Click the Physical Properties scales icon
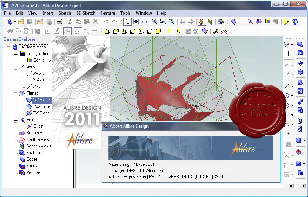 point(295,22)
